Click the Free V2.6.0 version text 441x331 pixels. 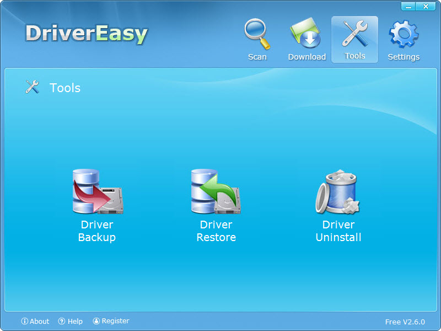[x=405, y=322]
